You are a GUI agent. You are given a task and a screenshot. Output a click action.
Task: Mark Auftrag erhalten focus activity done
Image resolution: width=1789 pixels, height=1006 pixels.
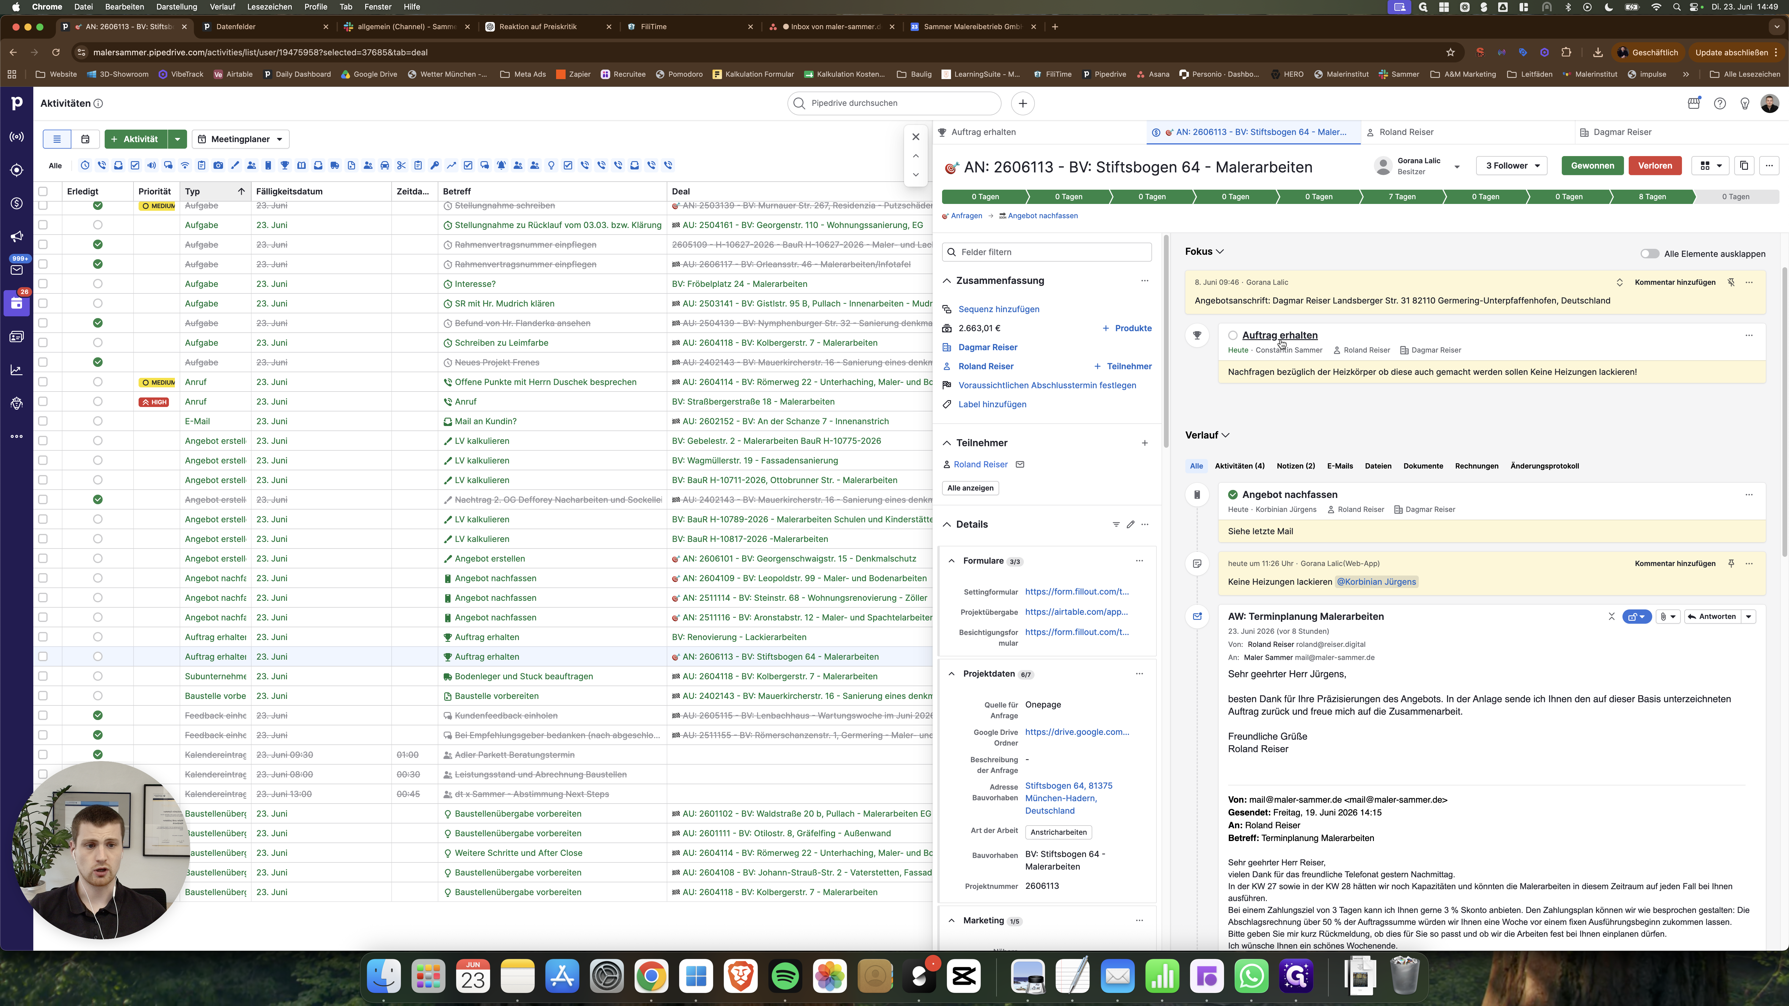(x=1233, y=335)
